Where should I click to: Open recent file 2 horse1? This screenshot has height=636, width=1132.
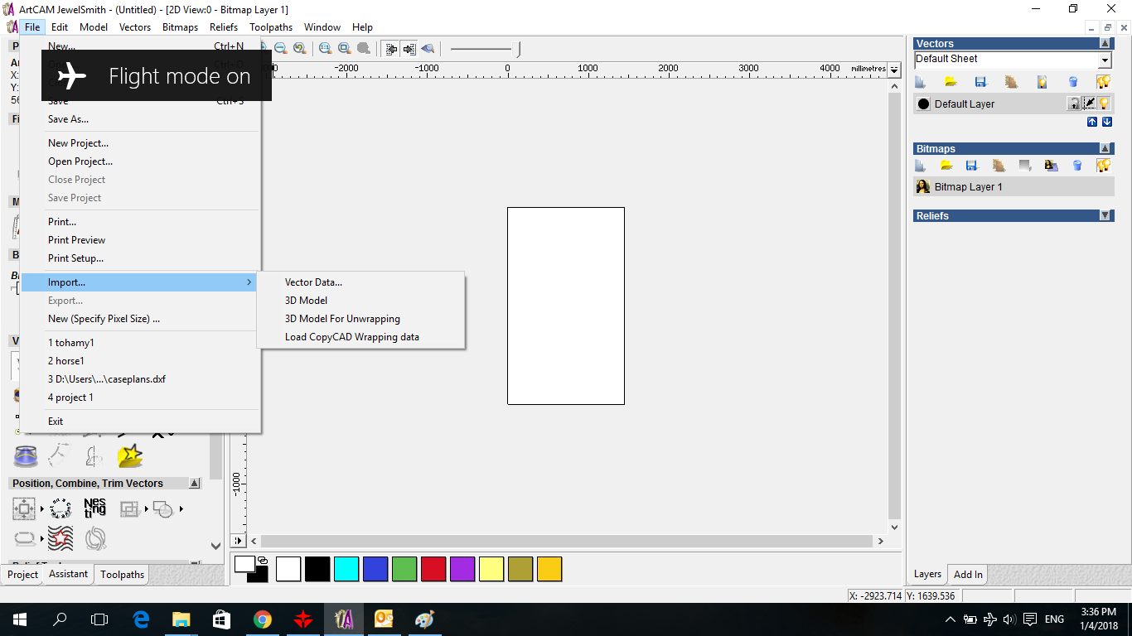(x=140, y=361)
